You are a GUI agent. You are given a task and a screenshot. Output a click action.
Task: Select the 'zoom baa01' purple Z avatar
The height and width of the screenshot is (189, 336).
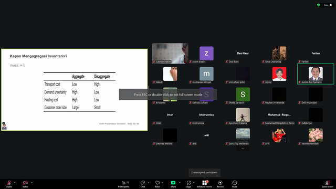[x=206, y=54]
